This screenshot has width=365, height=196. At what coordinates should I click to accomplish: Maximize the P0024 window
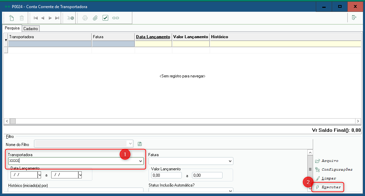click(340, 7)
